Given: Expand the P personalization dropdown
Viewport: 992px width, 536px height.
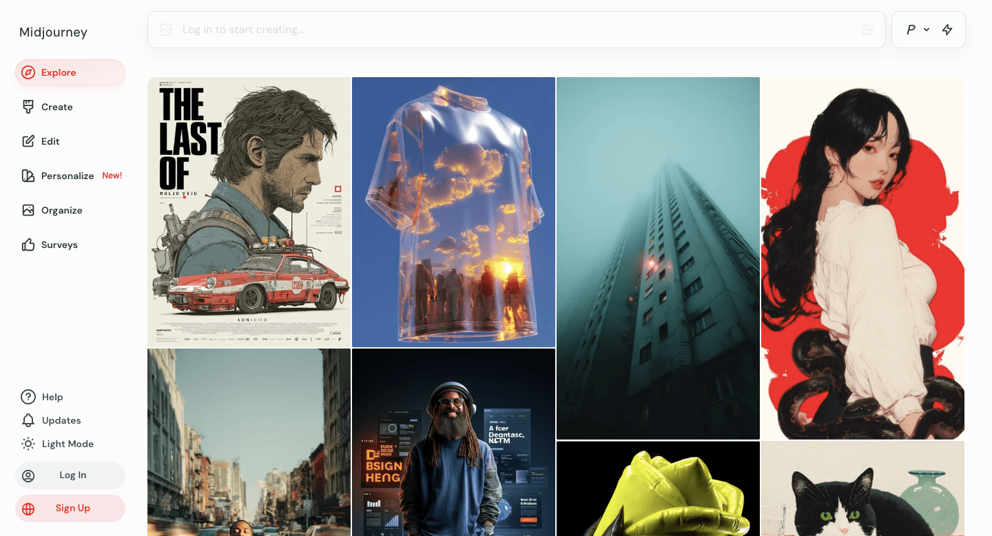Looking at the screenshot, I should coord(918,30).
